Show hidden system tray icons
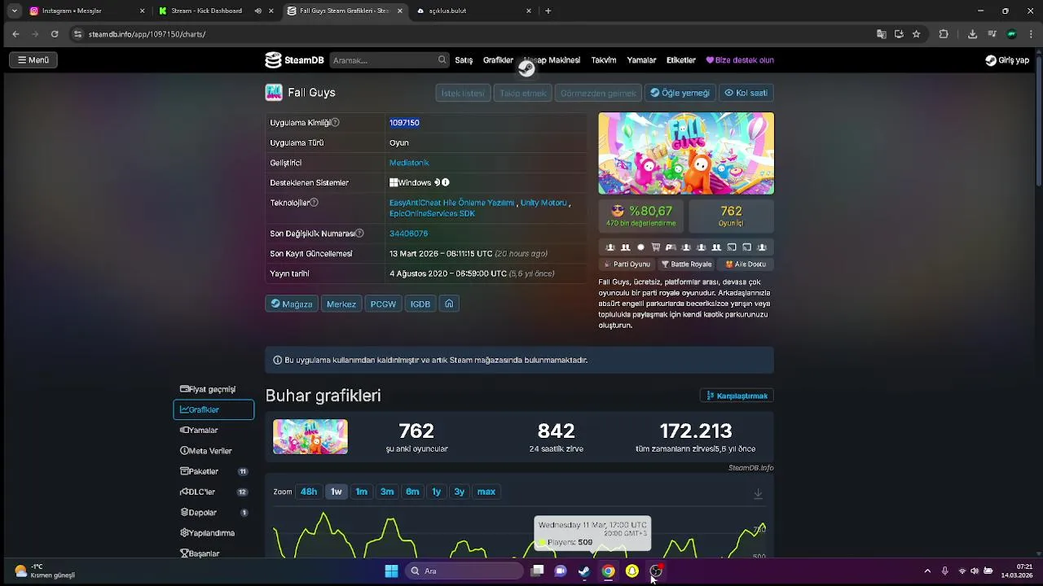This screenshot has width=1043, height=586. pos(926,571)
